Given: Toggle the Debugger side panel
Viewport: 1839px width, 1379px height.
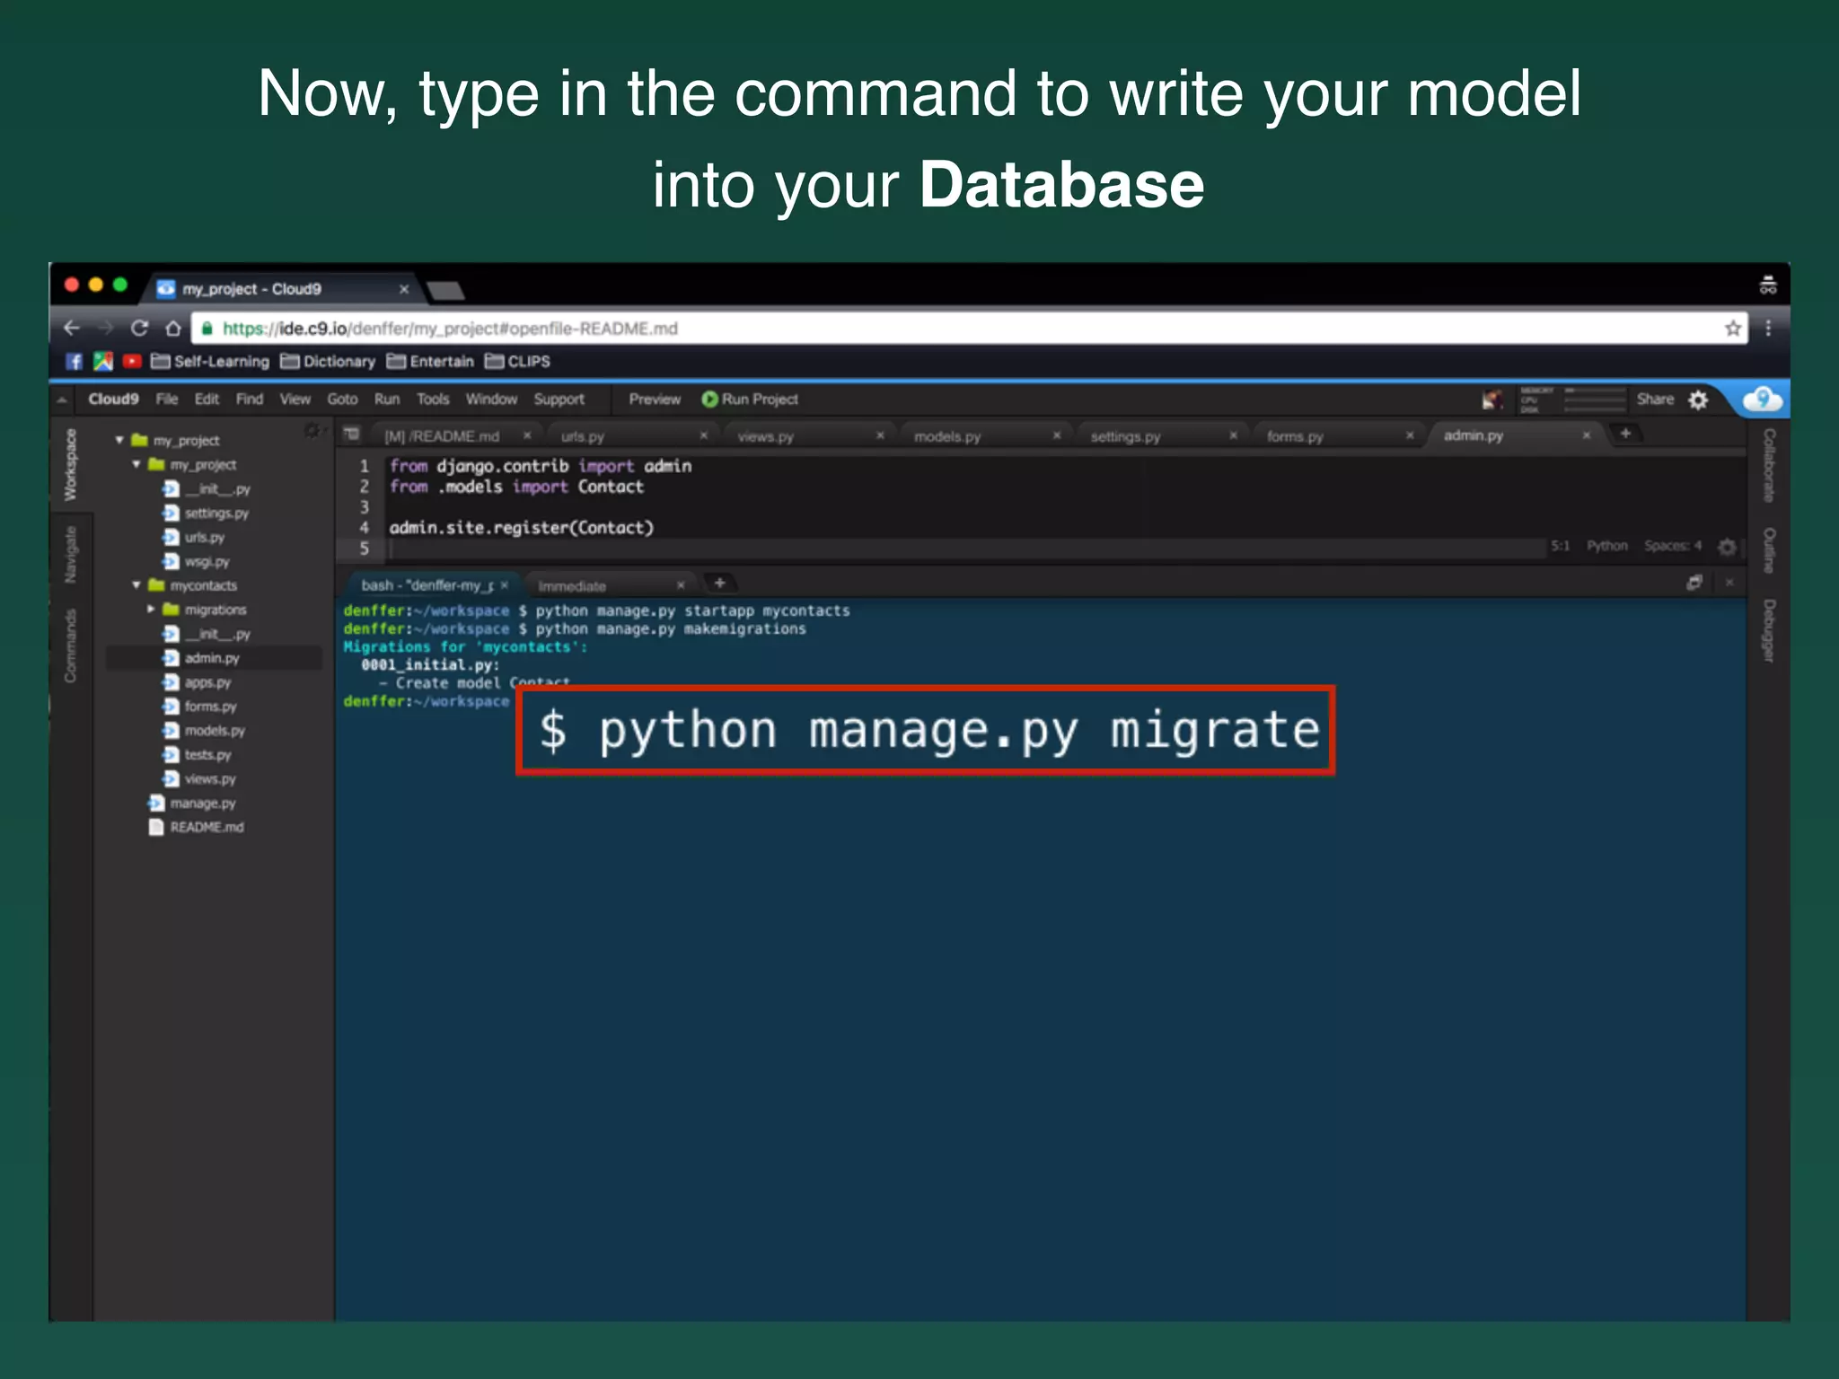Looking at the screenshot, I should point(1768,630).
